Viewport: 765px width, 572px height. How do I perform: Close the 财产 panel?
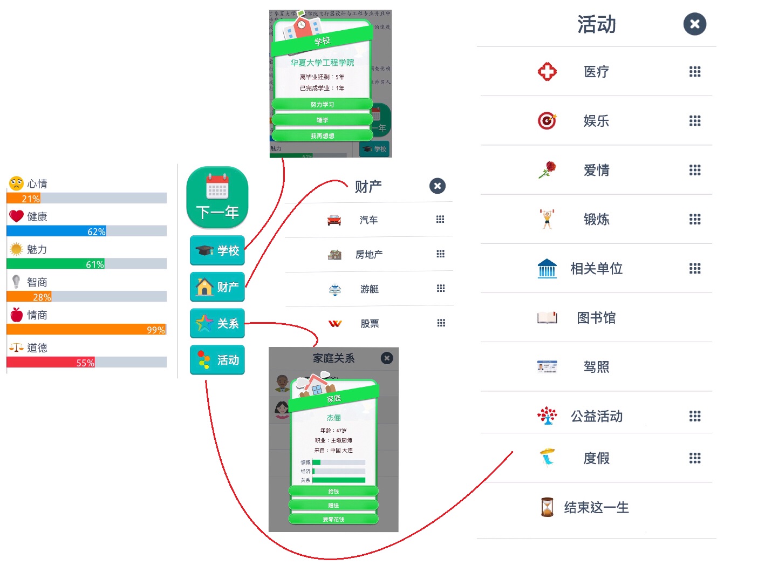point(438,186)
